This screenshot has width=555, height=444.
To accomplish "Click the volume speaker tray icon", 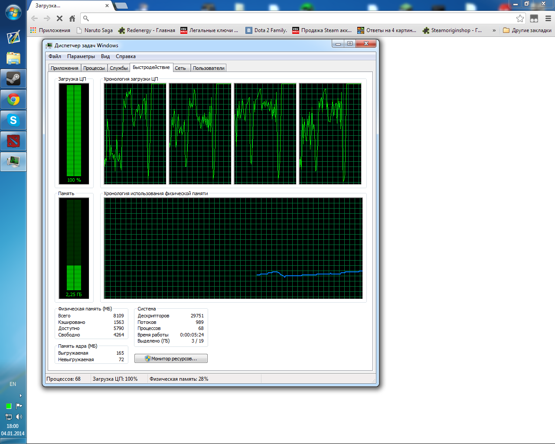I will (19, 417).
